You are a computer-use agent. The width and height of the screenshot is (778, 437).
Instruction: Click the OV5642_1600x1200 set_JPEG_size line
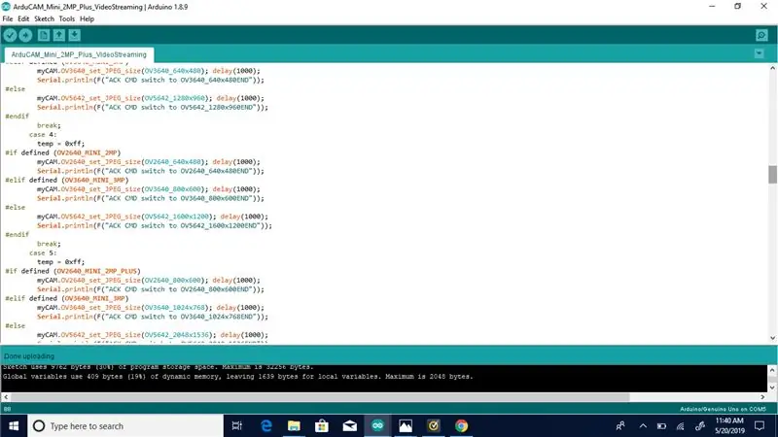tap(153, 217)
